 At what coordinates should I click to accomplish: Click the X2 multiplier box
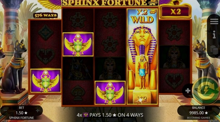175,12
